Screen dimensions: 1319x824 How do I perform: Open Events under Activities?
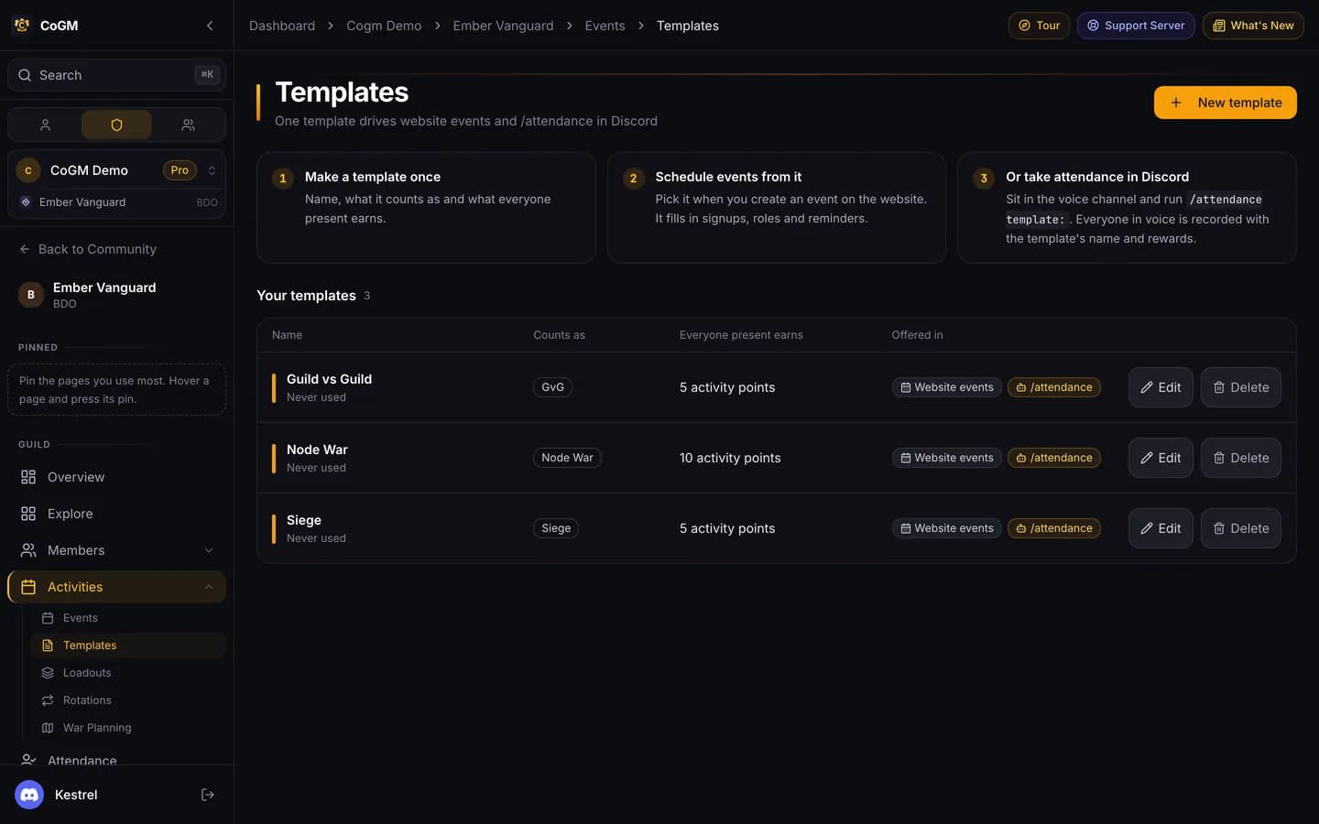pyautogui.click(x=127, y=618)
